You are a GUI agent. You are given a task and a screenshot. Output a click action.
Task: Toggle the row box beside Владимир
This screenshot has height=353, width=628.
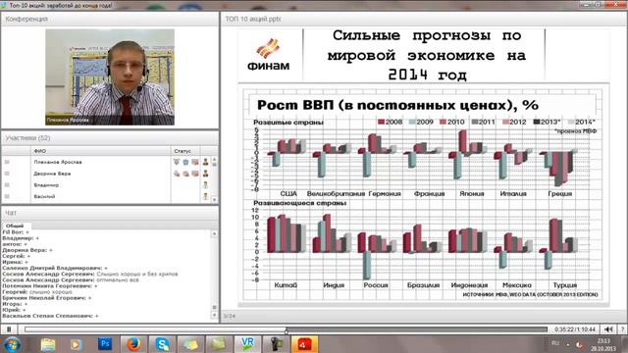point(7,185)
